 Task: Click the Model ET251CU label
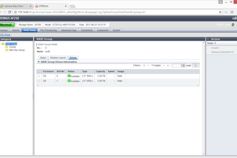point(60,25)
